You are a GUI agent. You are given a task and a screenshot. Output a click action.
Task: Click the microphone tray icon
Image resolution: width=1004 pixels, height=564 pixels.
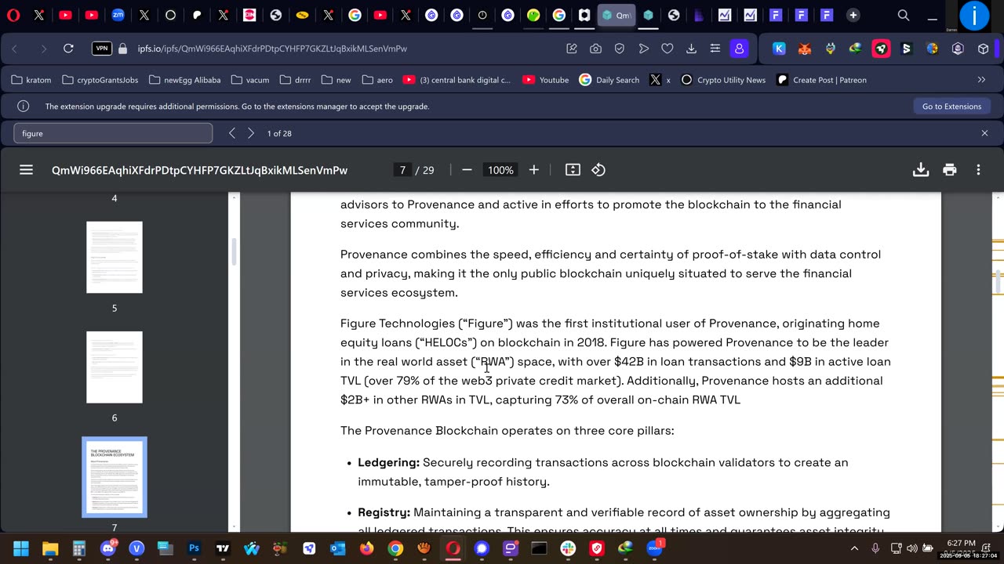point(875,548)
